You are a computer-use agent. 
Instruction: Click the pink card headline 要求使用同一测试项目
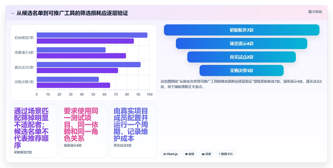81,125
